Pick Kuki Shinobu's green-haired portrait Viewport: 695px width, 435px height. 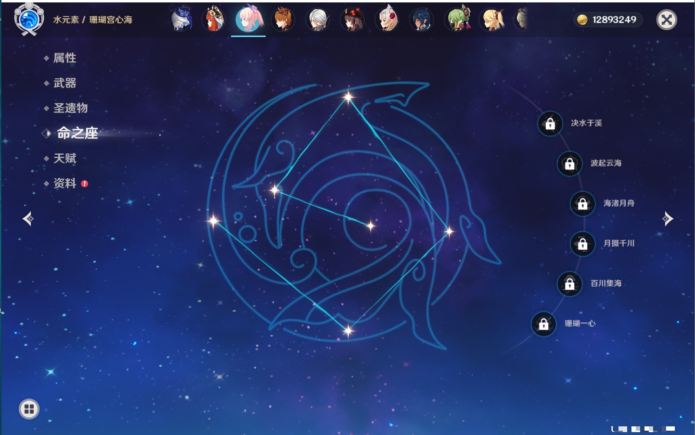[458, 20]
